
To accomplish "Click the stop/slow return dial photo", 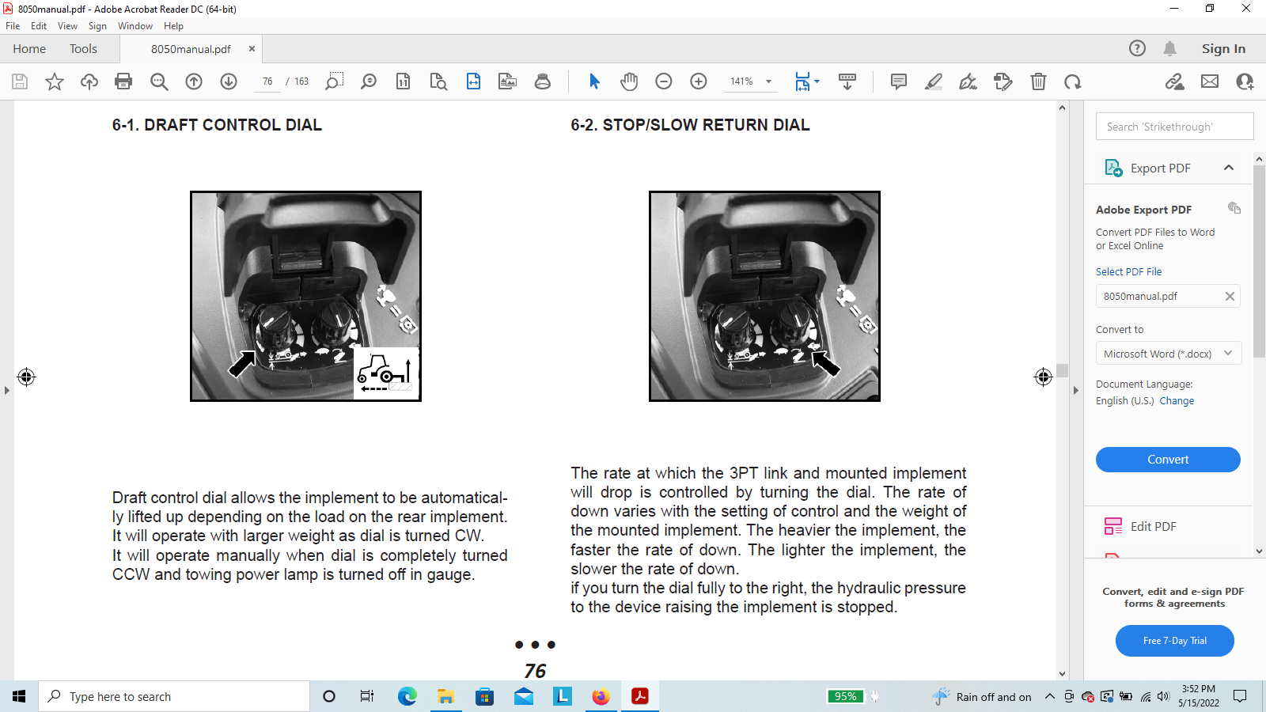I will tap(764, 296).
